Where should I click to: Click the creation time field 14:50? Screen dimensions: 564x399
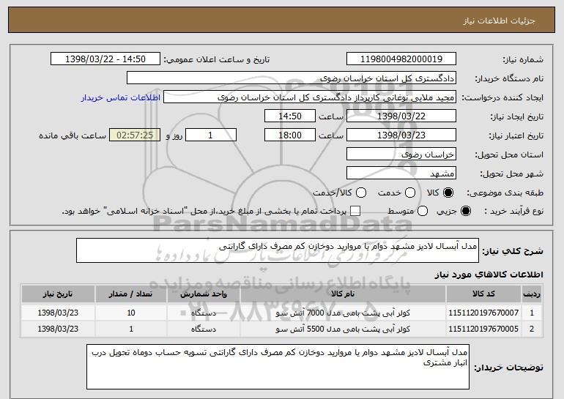click(290, 116)
